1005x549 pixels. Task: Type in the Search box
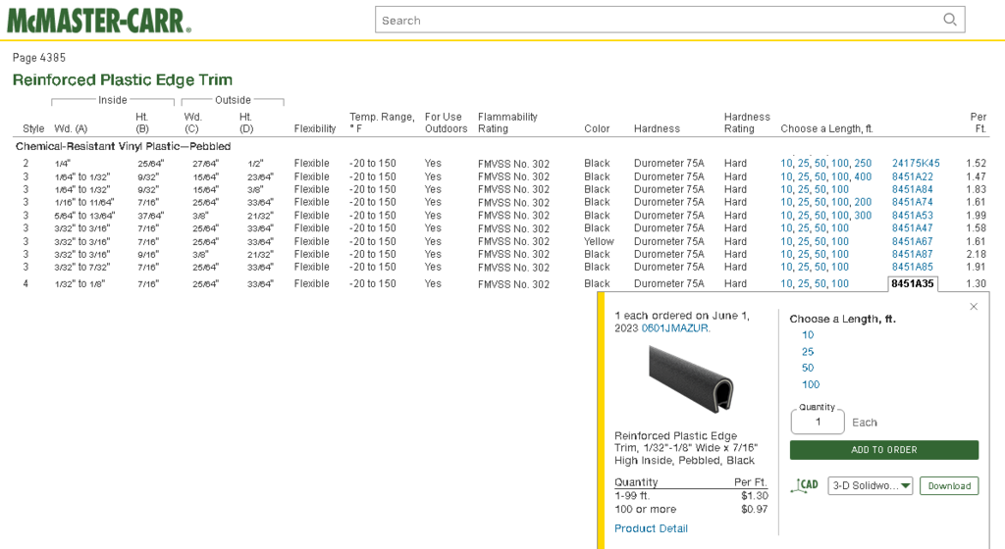click(656, 20)
